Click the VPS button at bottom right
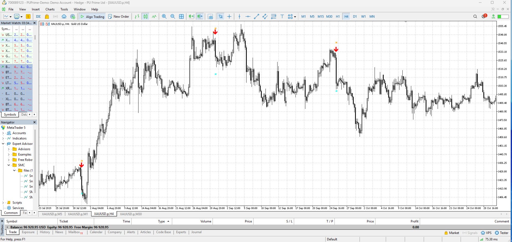Screen dimensions: 512x242 click(x=486, y=233)
